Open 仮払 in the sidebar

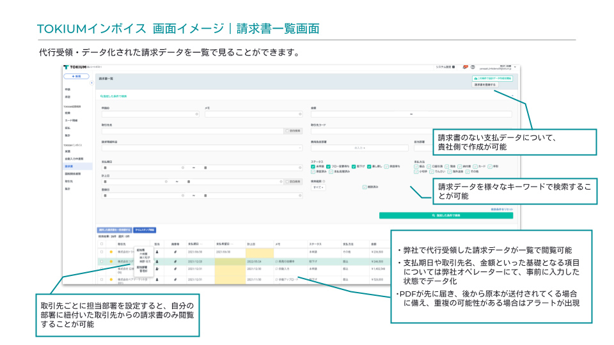click(x=68, y=128)
